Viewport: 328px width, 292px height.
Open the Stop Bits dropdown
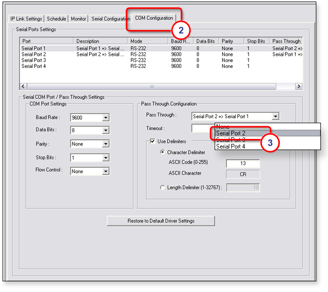click(106, 158)
